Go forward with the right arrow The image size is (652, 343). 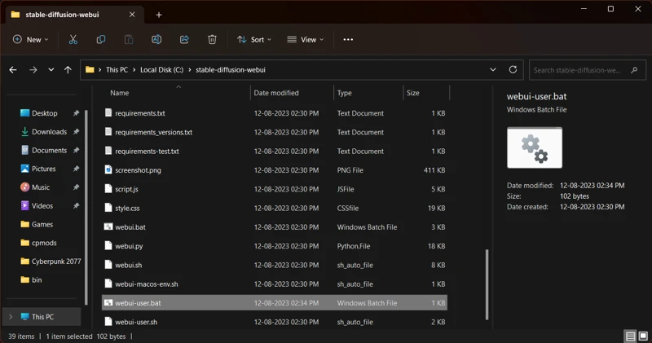pyautogui.click(x=33, y=70)
